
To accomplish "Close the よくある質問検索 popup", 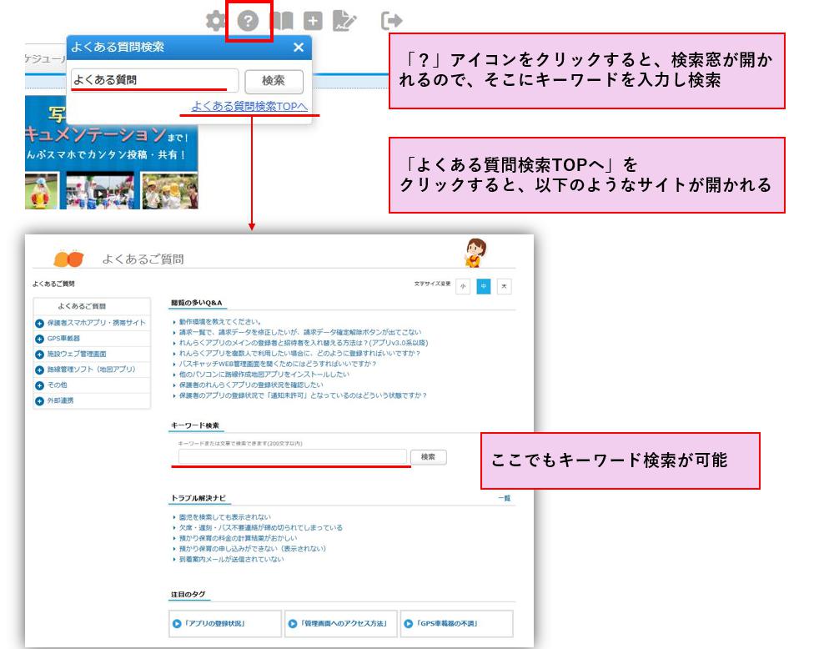I will coord(299,48).
